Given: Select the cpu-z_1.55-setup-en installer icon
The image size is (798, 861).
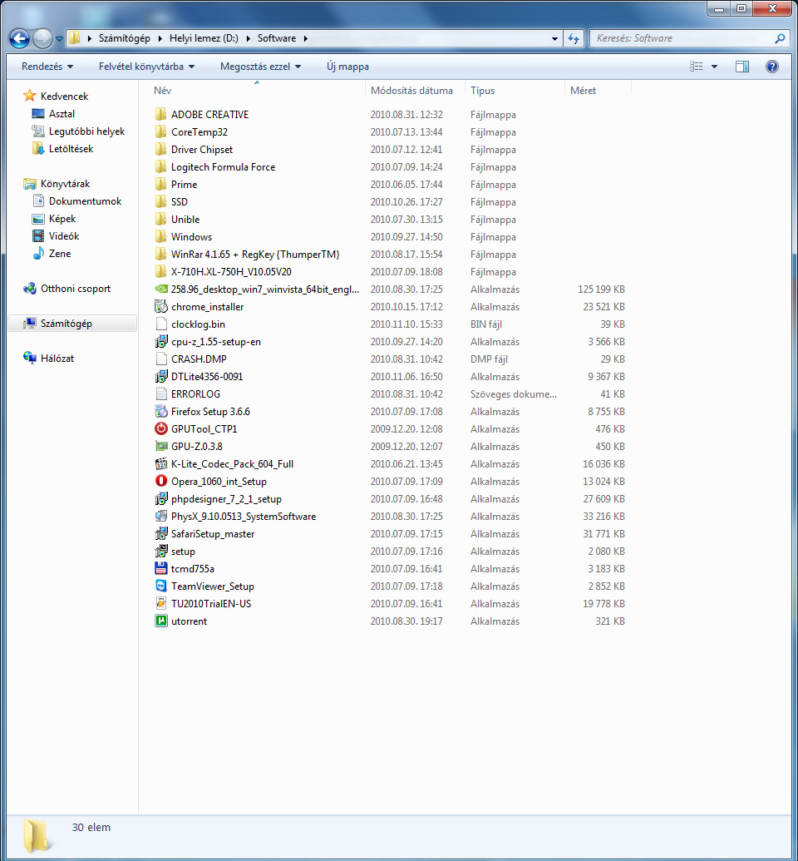Looking at the screenshot, I should point(160,342).
